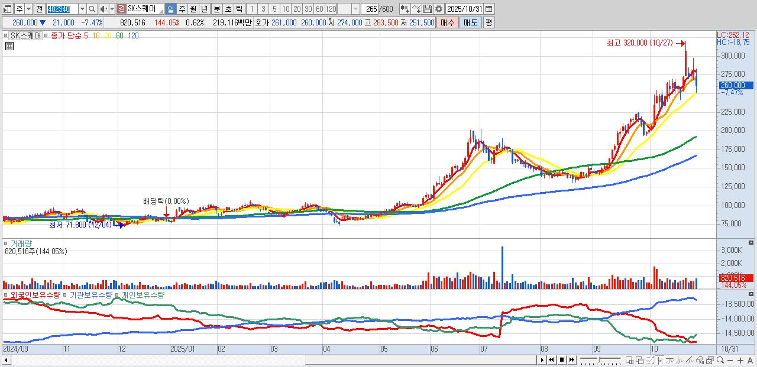Click the SK스퀘어 chart legend label
This screenshot has width=757, height=367.
(26, 35)
